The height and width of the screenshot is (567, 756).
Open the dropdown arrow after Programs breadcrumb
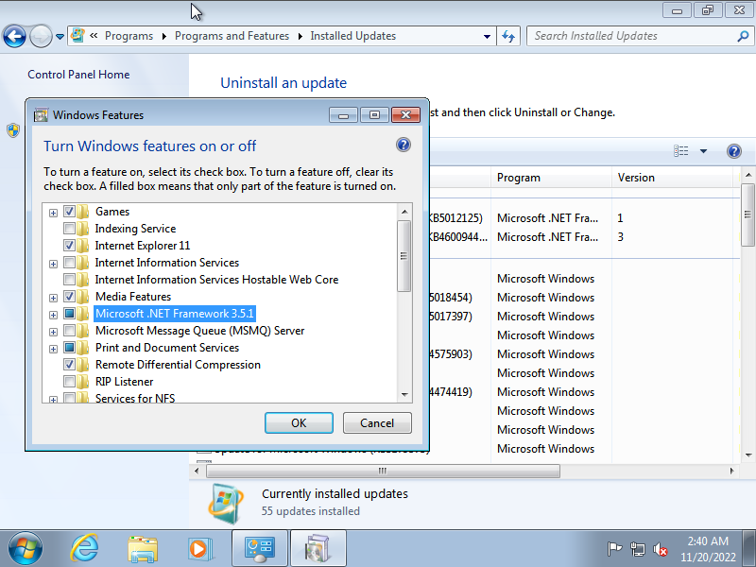point(163,37)
